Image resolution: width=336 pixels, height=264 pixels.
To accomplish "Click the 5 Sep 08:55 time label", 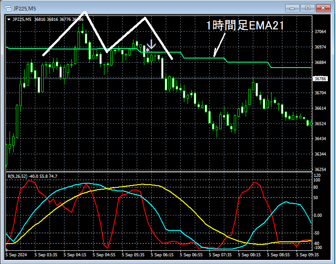I will pos(278,255).
